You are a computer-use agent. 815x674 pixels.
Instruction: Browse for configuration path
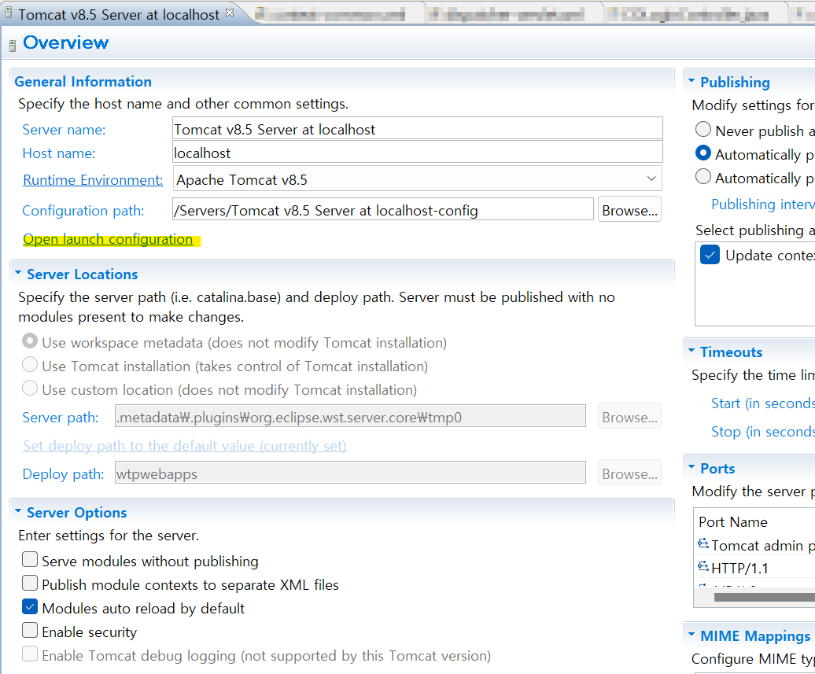point(629,209)
